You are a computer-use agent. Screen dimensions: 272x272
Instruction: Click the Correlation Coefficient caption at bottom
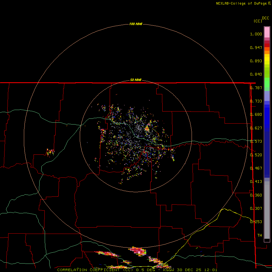pyautogui.click(x=96, y=270)
